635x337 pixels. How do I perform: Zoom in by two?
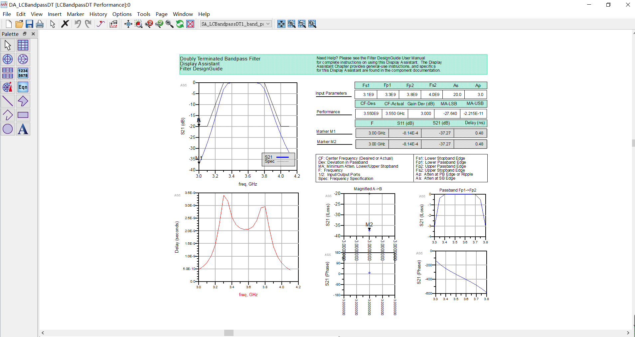(149, 24)
